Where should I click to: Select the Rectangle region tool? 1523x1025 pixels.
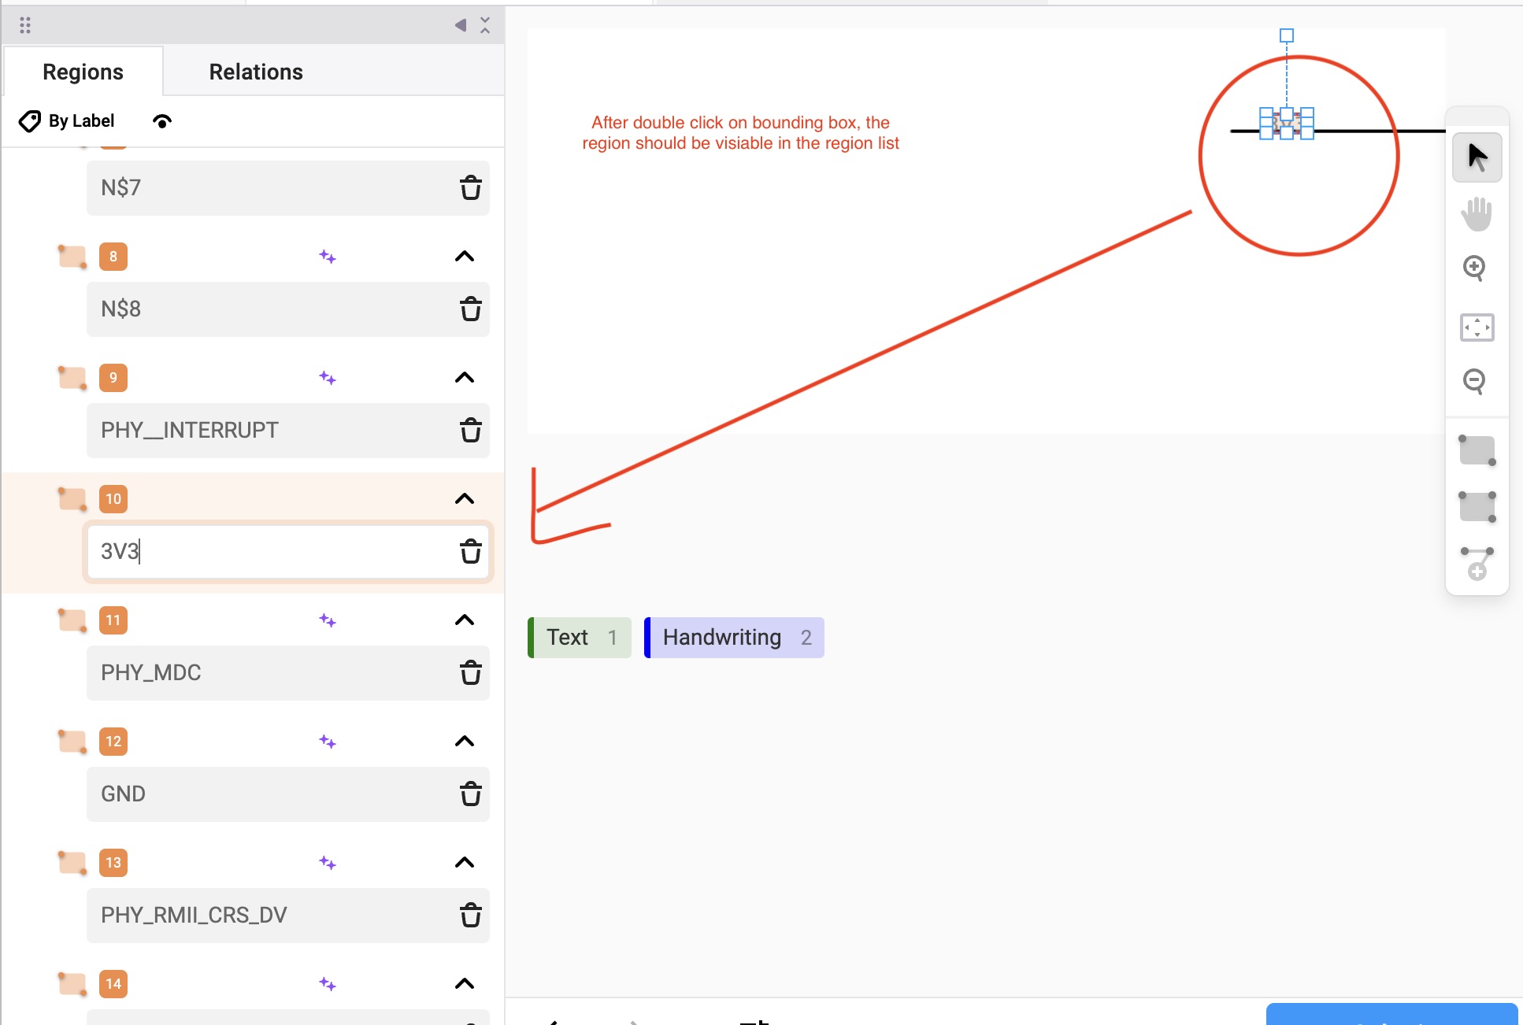[1477, 450]
